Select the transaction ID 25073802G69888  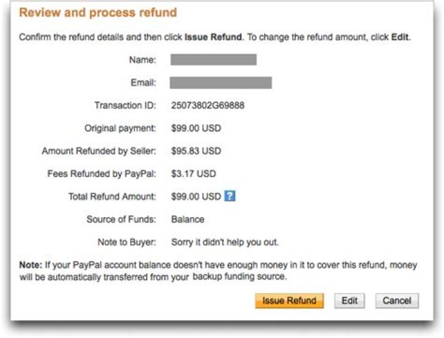point(208,105)
